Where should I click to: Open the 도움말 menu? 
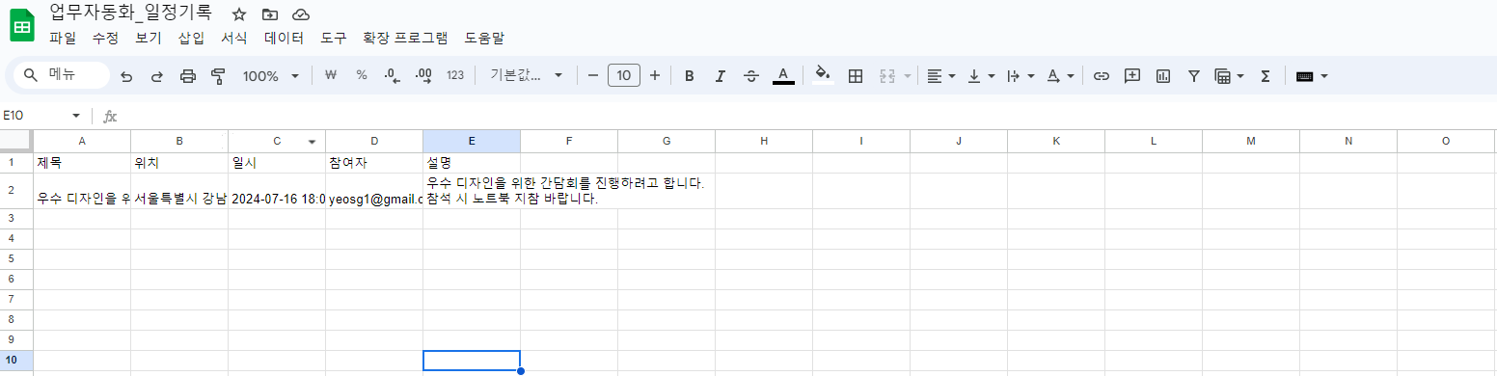484,39
